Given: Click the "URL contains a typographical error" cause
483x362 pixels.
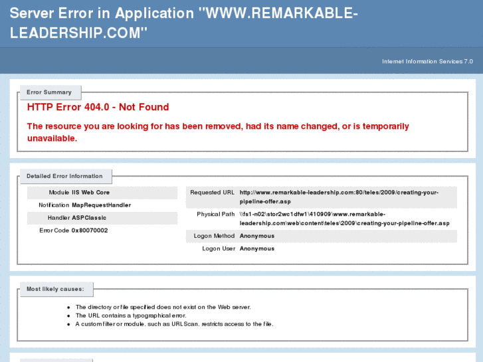Looking at the screenshot, I should point(131,316).
